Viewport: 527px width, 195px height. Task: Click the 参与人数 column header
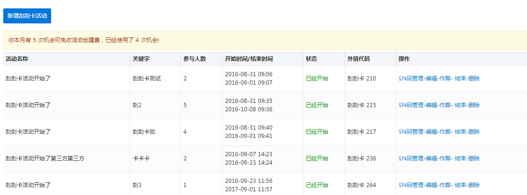point(195,59)
